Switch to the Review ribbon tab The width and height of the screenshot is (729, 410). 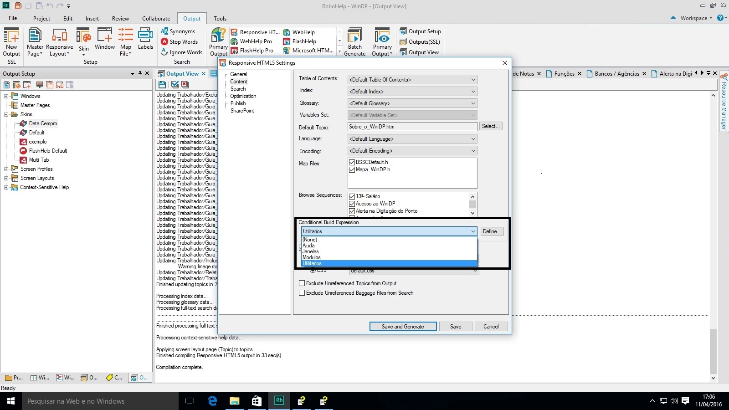120,19
